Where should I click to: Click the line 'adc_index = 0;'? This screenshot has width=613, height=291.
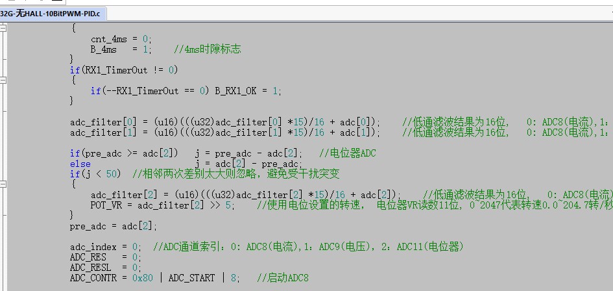[106, 247]
